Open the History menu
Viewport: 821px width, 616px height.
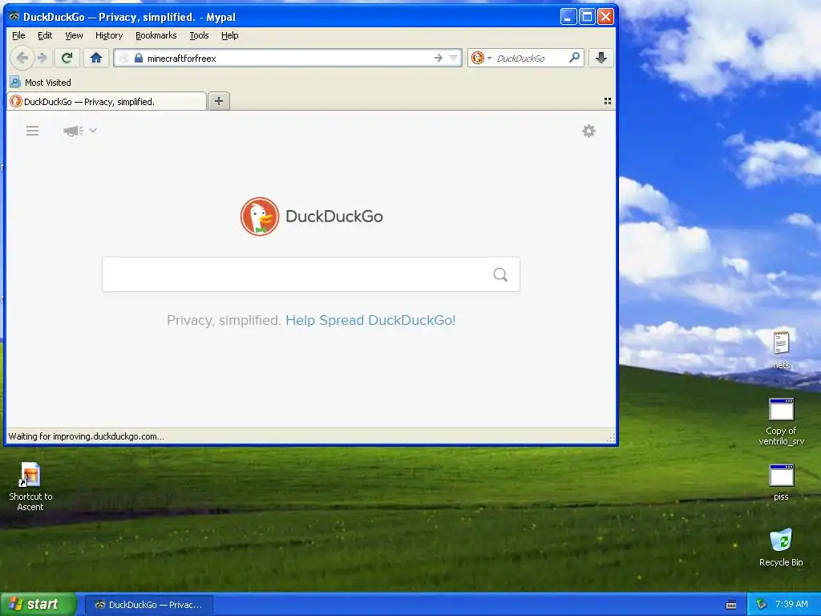[109, 35]
